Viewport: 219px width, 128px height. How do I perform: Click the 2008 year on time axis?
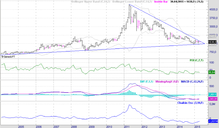[74, 126]
